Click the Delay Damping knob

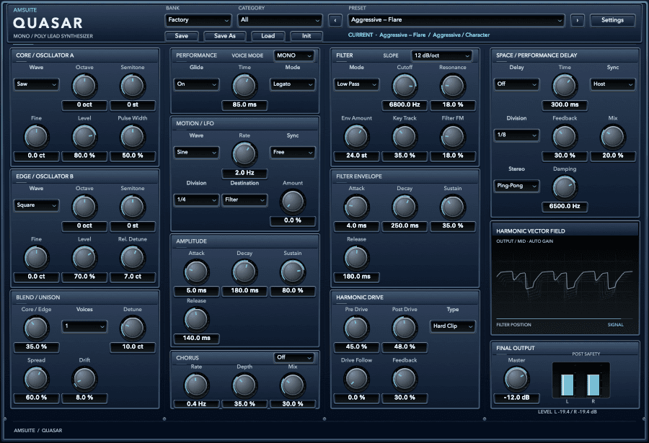(x=565, y=188)
